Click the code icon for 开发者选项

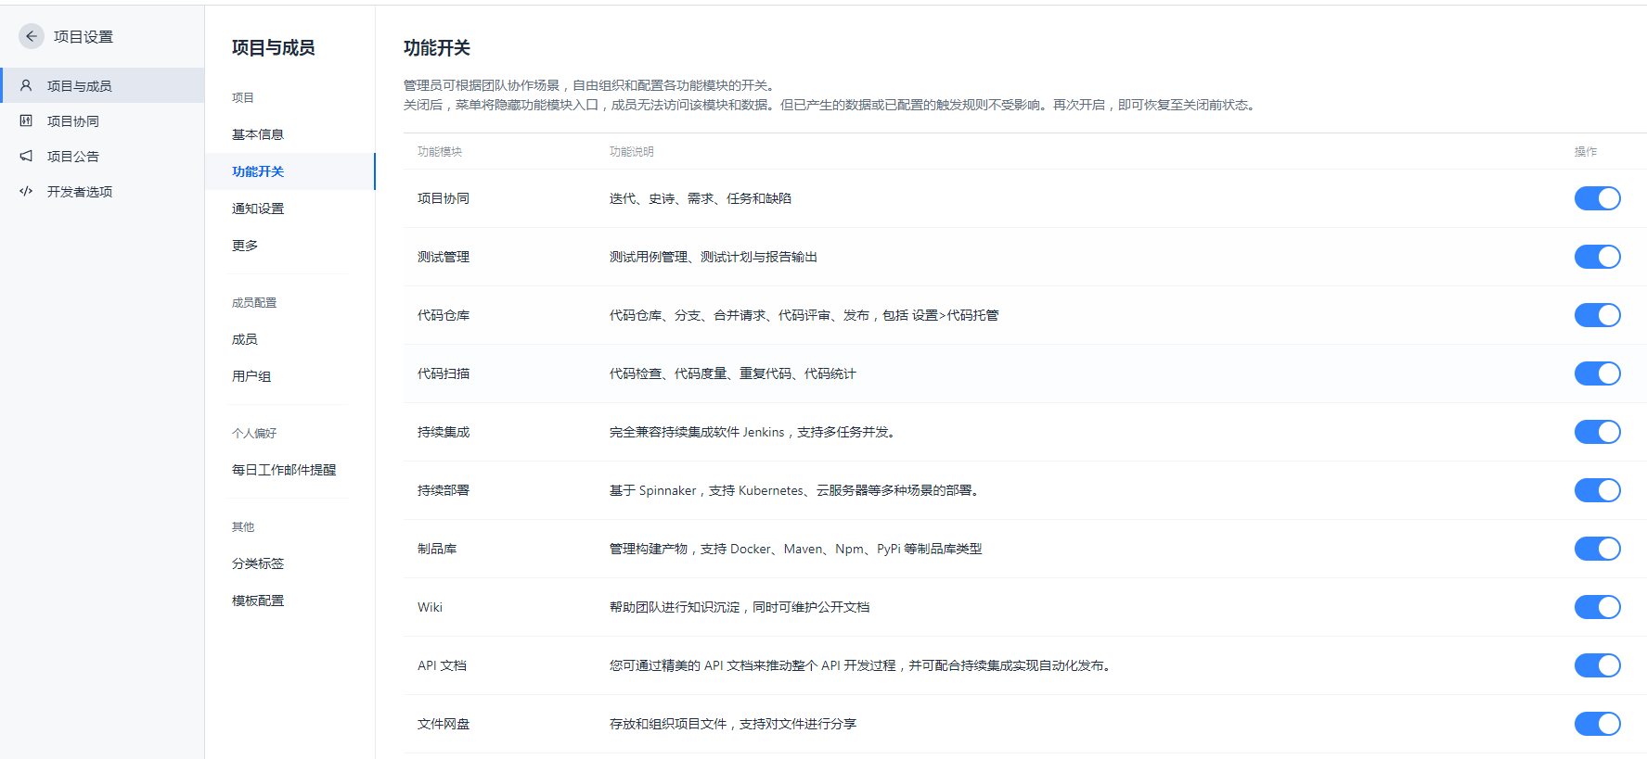(26, 191)
